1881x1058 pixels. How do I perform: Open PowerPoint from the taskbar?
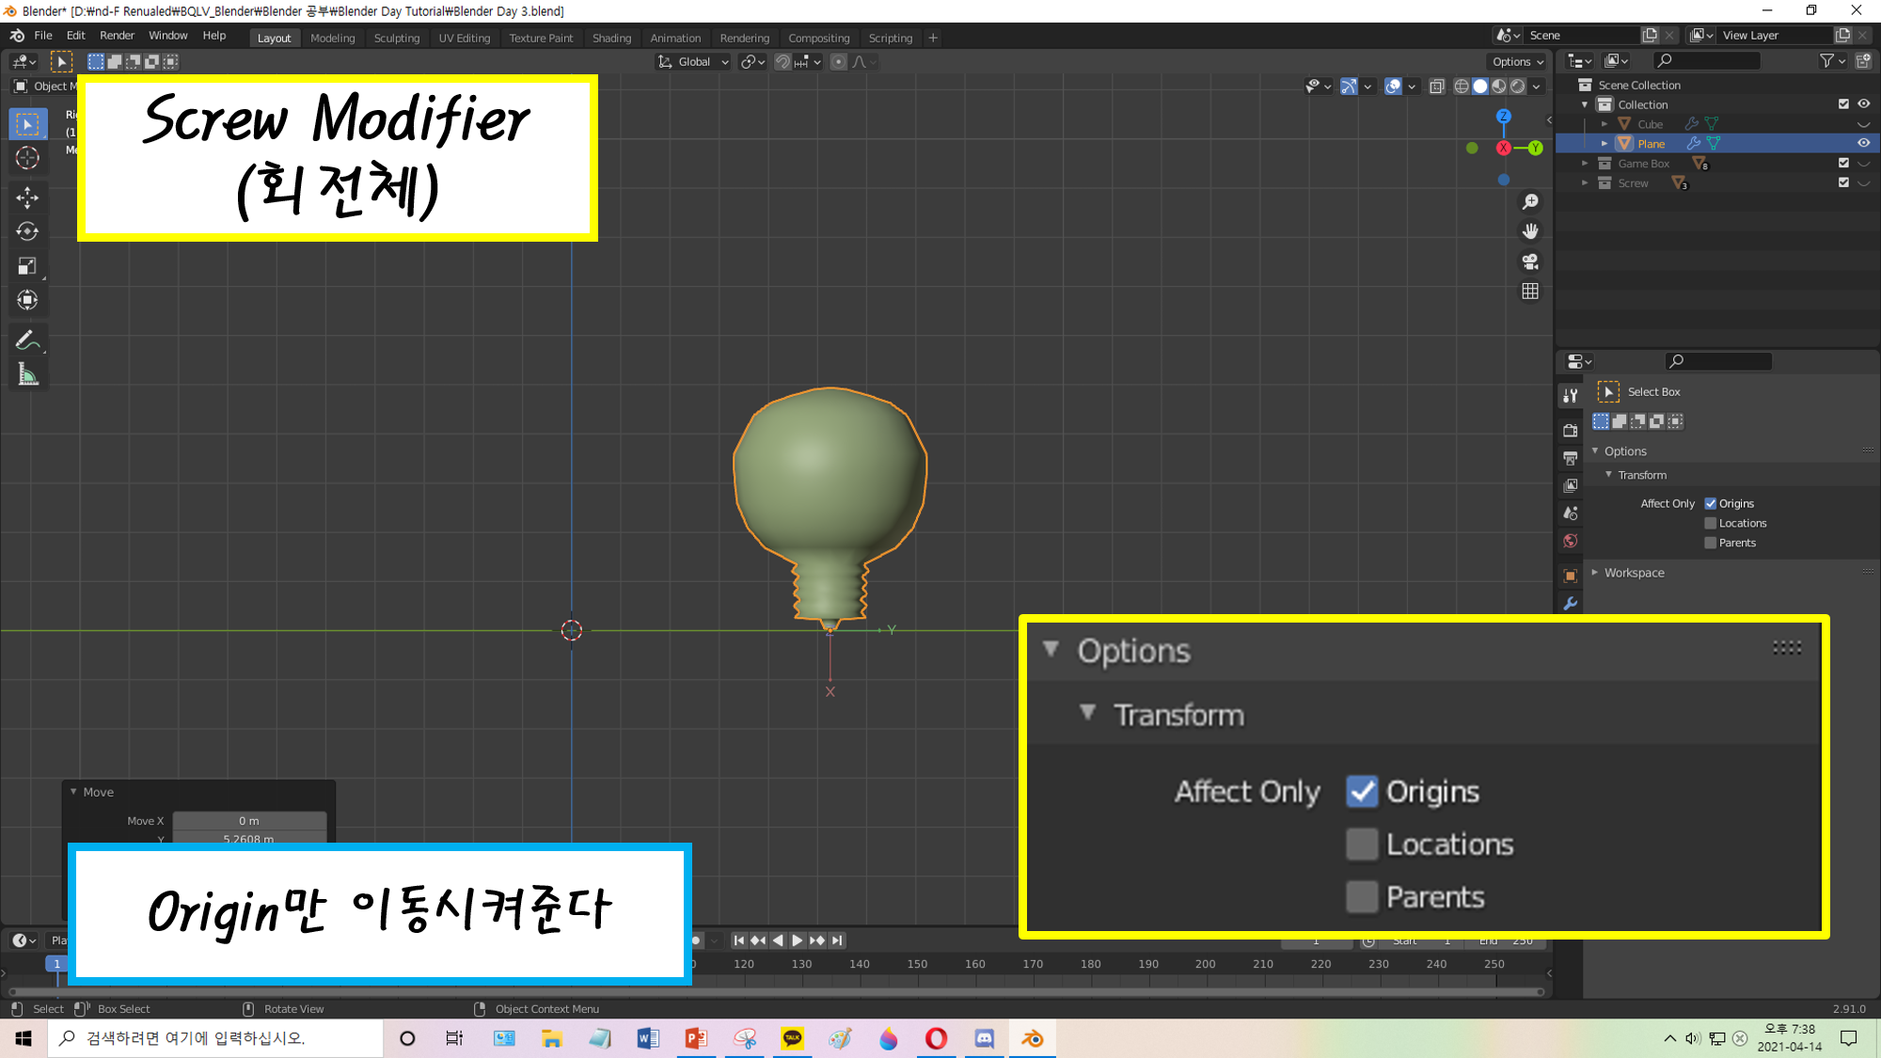696,1038
